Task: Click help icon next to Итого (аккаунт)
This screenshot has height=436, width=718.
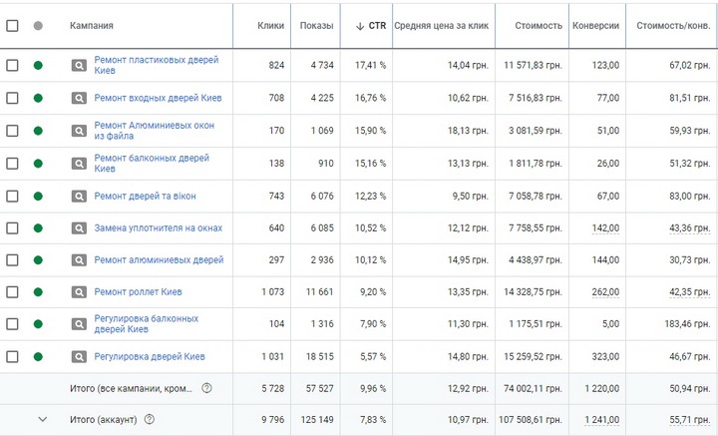Action: [150, 420]
